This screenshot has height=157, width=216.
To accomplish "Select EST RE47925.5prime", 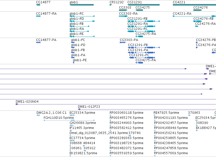I will click(166, 113).
